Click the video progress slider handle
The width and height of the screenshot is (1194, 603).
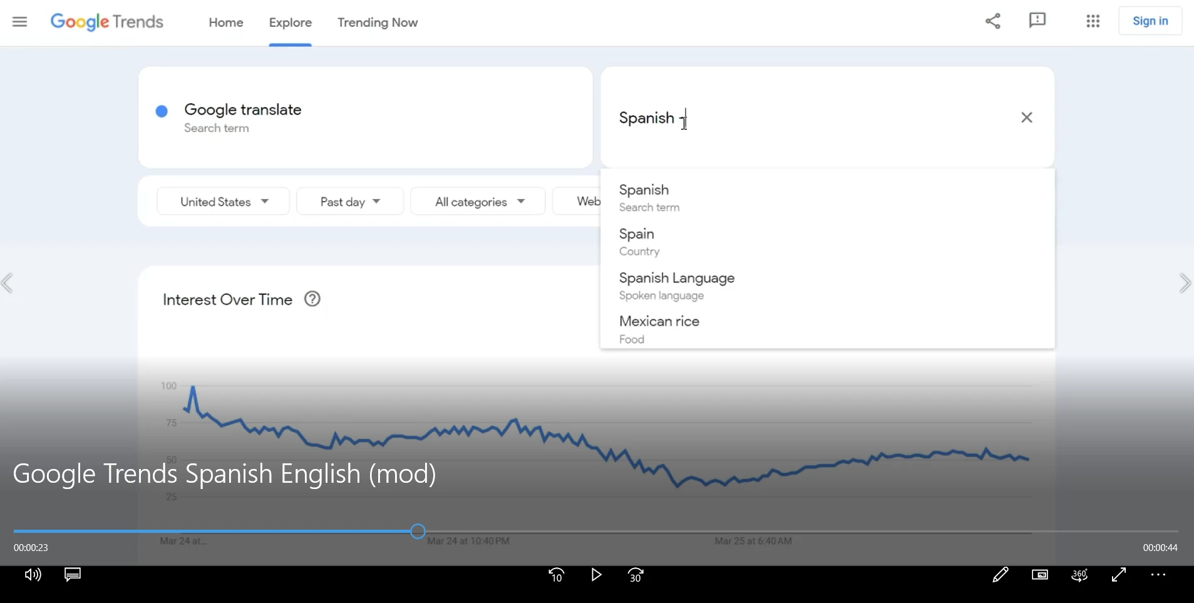coord(418,532)
